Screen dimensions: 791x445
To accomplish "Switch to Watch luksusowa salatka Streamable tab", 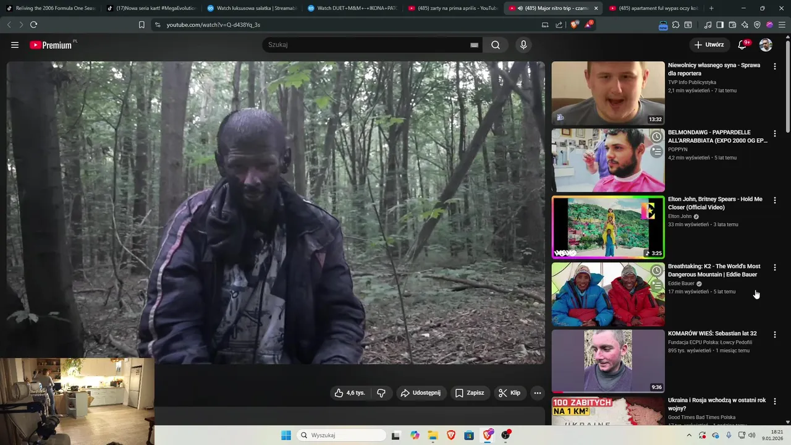I will tap(252, 8).
